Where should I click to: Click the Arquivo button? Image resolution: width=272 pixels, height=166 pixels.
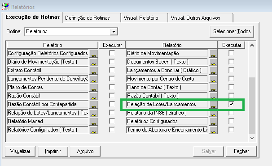[x=85, y=151]
